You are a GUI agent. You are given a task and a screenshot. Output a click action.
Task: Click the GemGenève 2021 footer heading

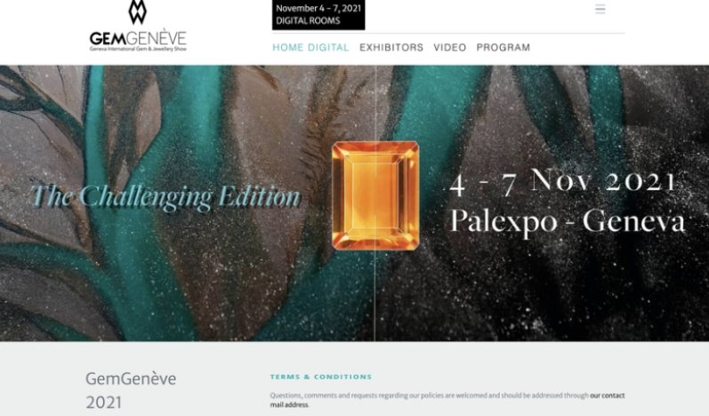tap(131, 390)
